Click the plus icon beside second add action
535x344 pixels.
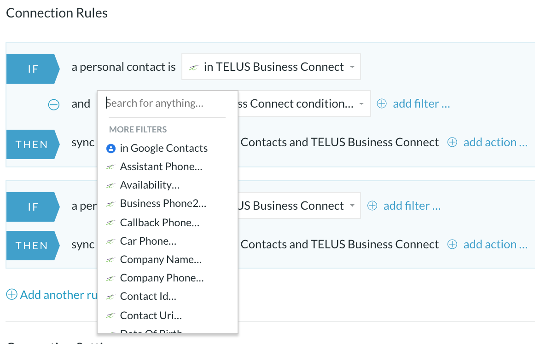coord(452,244)
